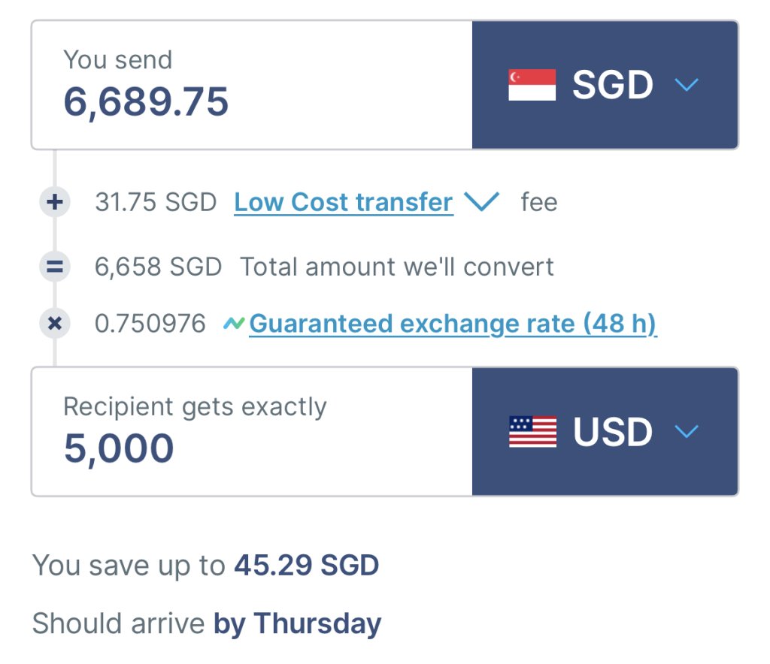Click the rate trend icon before Guaranteed

coord(235,324)
